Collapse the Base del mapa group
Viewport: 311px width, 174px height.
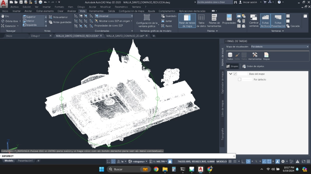[x=230, y=74]
